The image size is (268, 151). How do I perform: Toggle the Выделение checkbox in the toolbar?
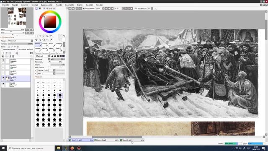(84, 8)
